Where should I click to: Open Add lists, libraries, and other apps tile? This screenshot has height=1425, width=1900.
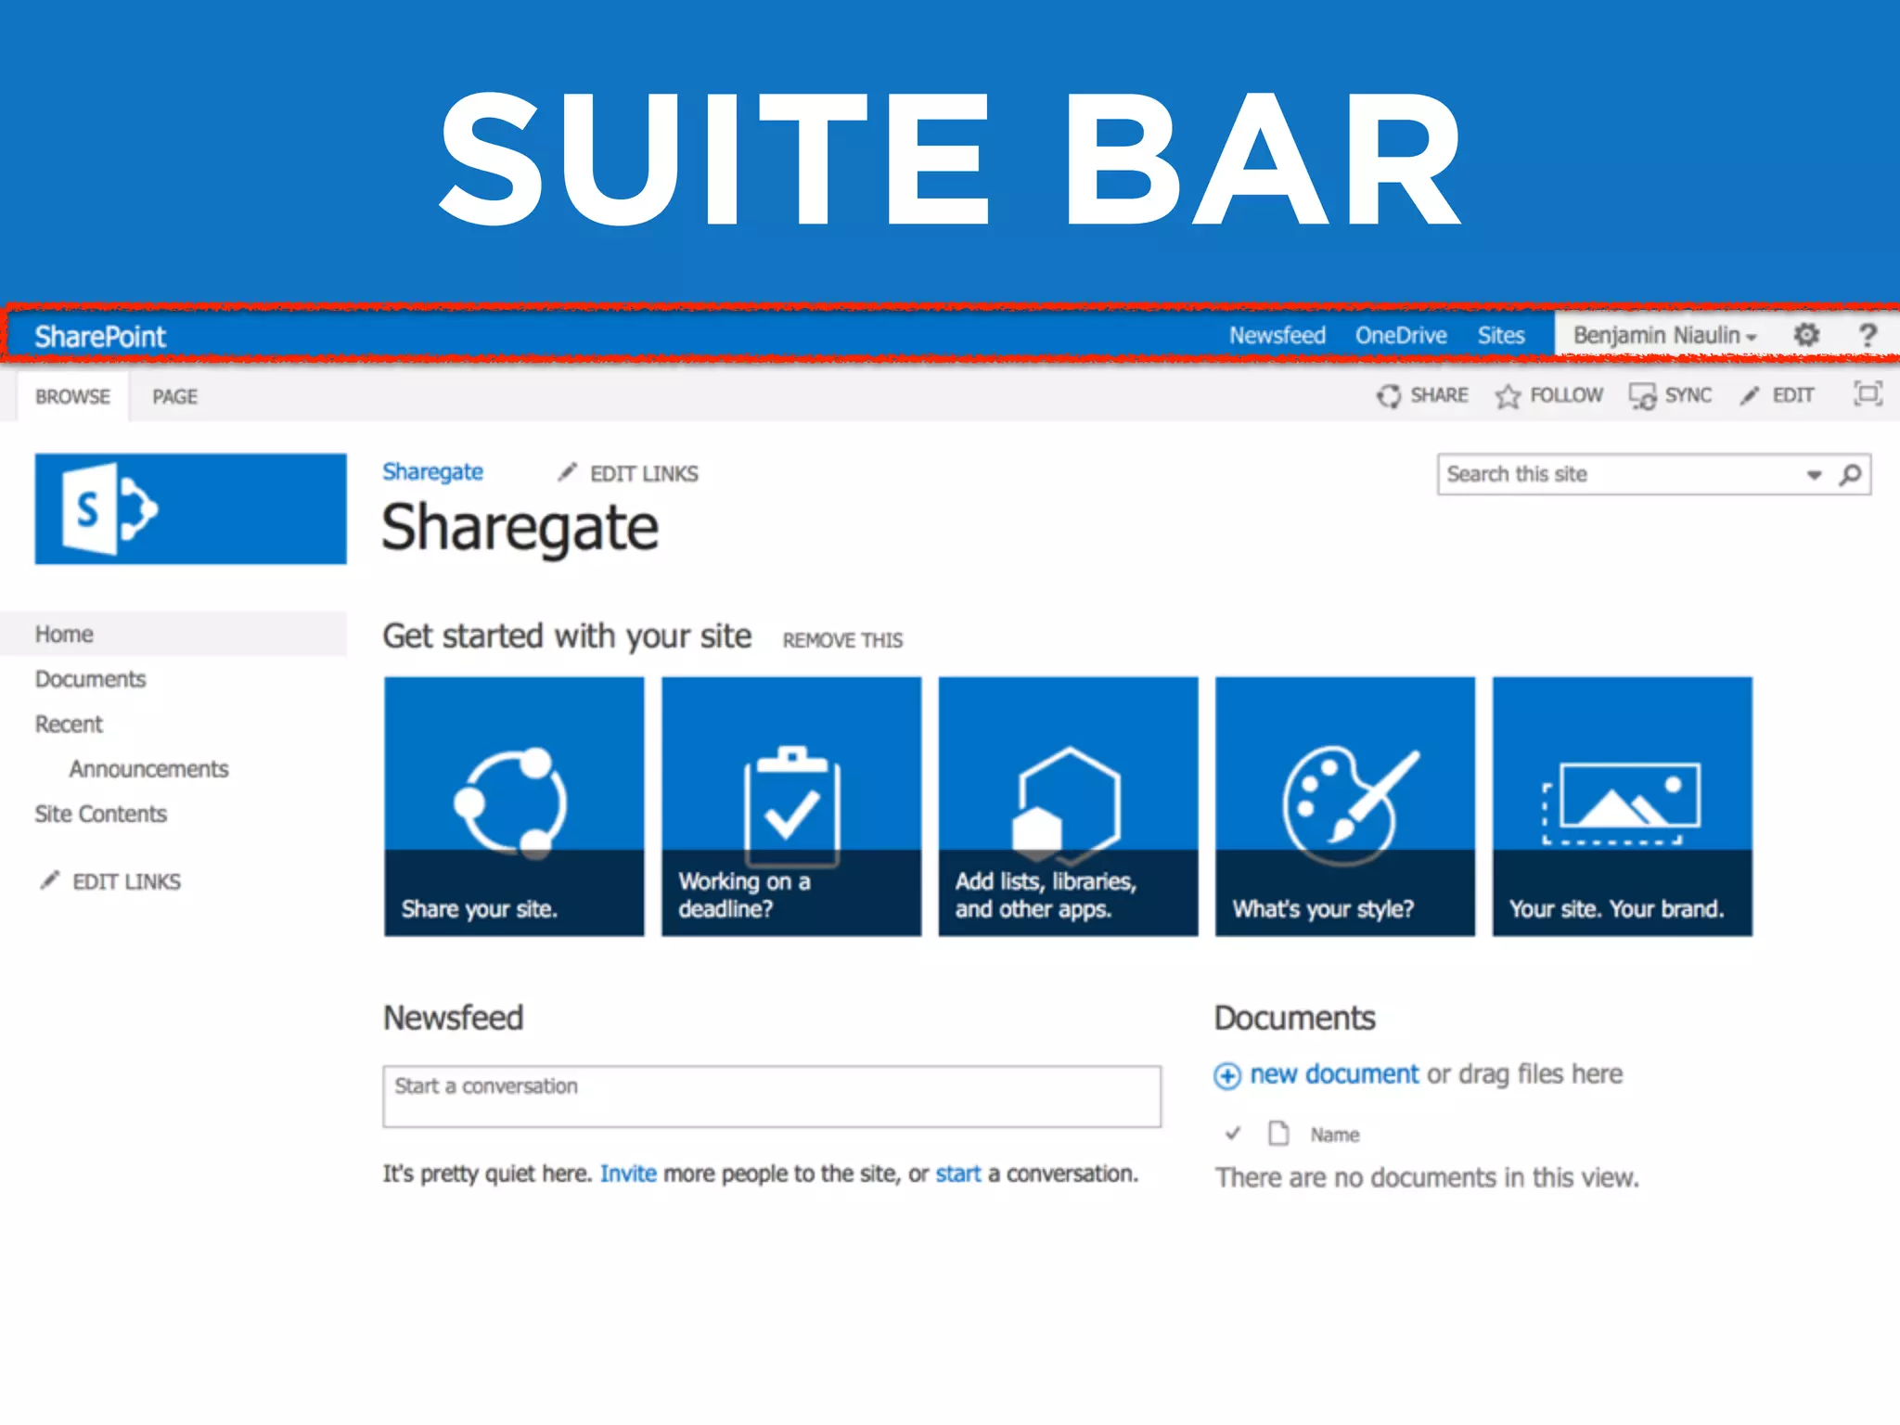(1068, 806)
